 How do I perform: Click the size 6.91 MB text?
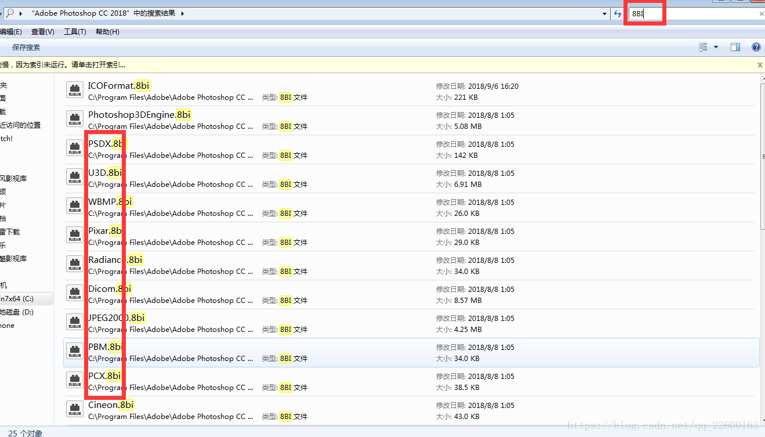pos(468,185)
